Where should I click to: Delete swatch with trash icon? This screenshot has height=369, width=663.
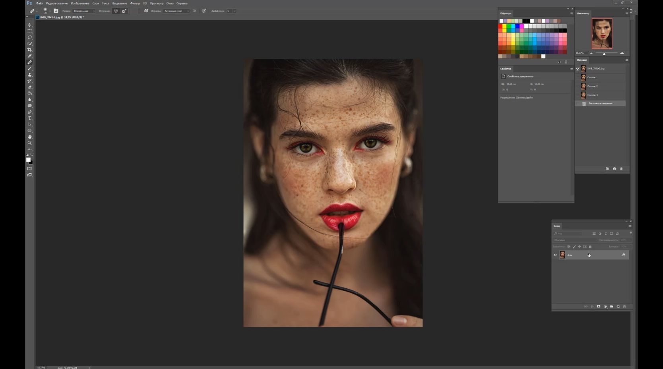(566, 62)
